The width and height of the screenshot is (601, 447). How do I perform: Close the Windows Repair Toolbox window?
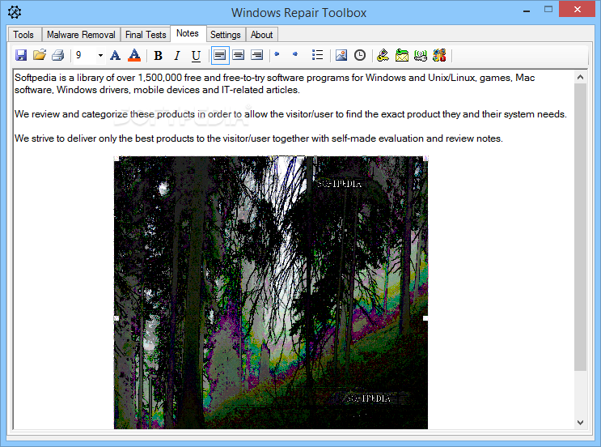click(578, 9)
